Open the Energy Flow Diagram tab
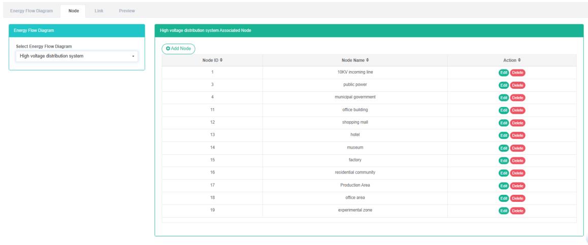This screenshot has height=245, width=588. [30, 11]
